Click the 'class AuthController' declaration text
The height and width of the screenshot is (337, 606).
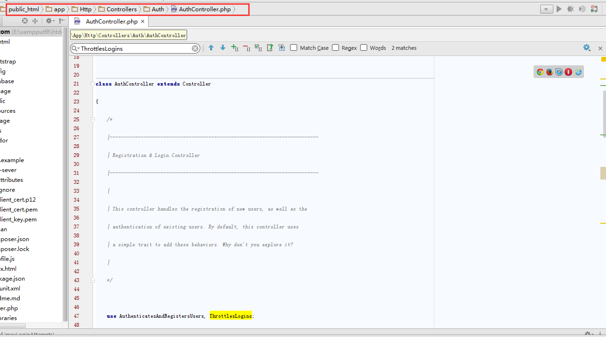[125, 84]
